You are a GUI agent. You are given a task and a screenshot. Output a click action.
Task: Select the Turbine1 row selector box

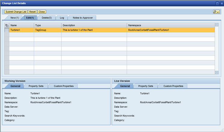pyautogui.click(x=7, y=30)
